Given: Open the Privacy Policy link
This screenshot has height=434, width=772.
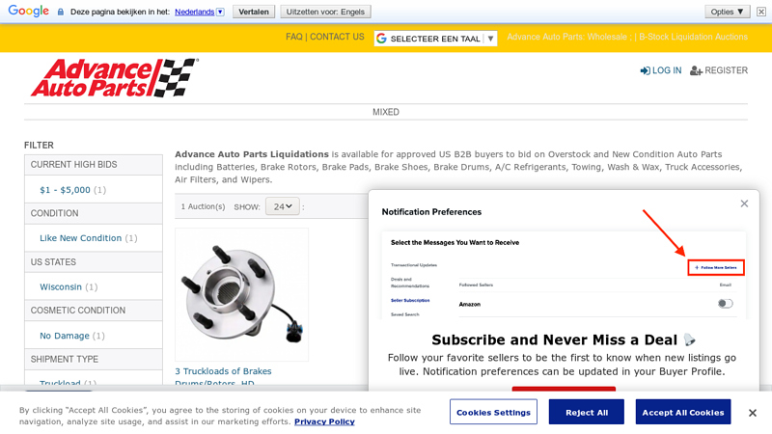Looking at the screenshot, I should point(324,421).
